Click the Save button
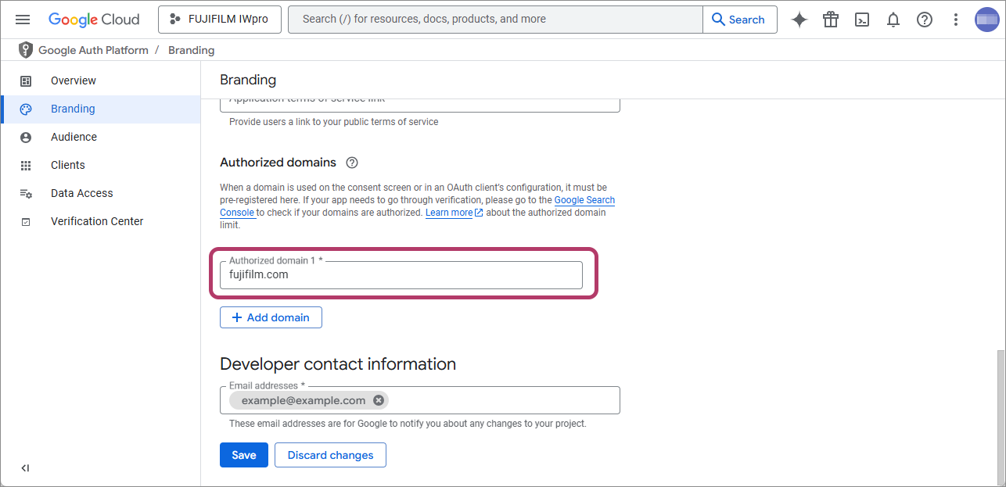This screenshot has height=487, width=1006. (x=243, y=455)
